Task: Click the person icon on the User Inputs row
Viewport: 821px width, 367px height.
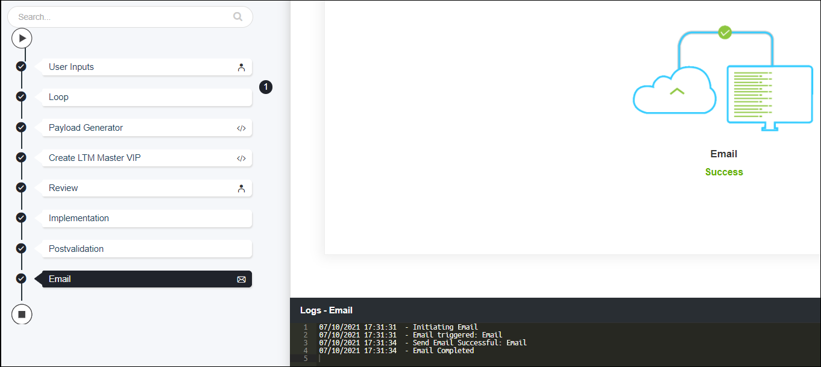Action: click(x=241, y=67)
